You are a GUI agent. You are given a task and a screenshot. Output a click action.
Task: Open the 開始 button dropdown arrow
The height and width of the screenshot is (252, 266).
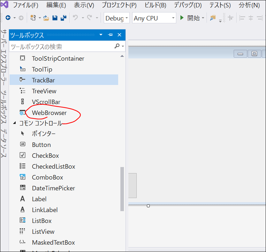(x=203, y=18)
